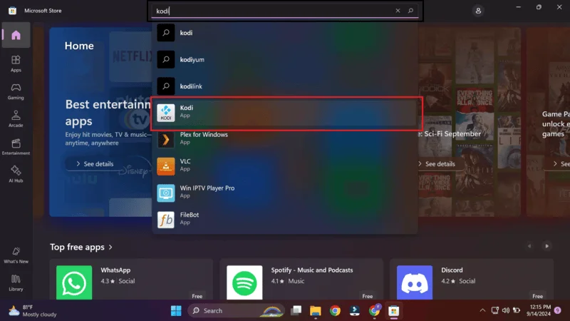Open the Kodi app result
The height and width of the screenshot is (321, 570).
coord(285,113)
